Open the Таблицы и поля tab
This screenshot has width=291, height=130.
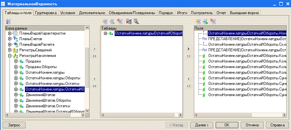pyautogui.click(x=18, y=13)
